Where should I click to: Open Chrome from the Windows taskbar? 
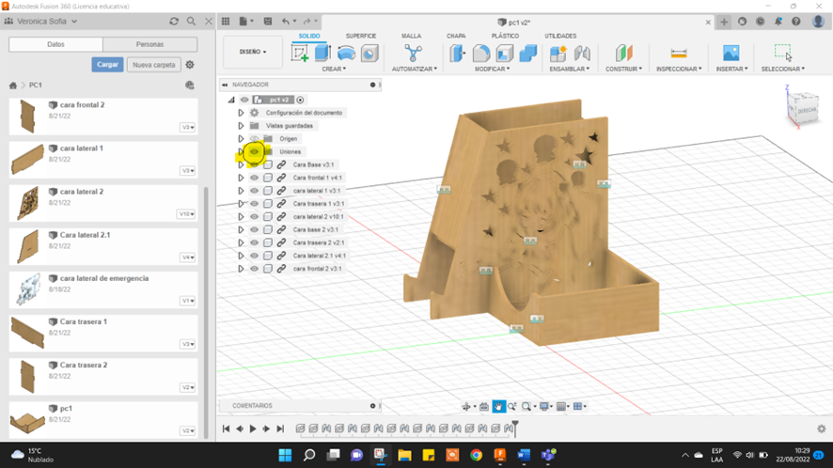476,455
